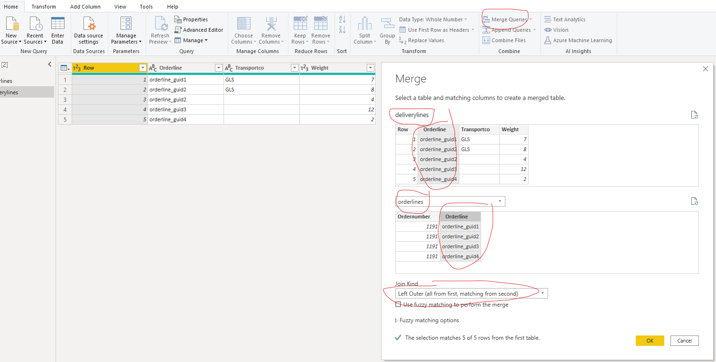716x362 pixels.
Task: Expand Fuzzy matching options
Action: coord(427,320)
